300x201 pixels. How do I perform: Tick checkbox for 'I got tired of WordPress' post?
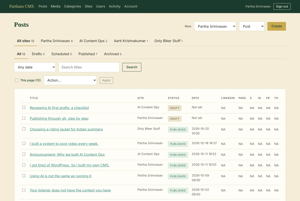pyautogui.click(x=24, y=165)
